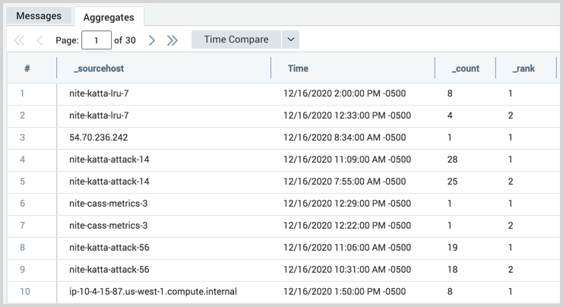Click the # column header
Viewport: 563px width, 307px height.
(27, 68)
